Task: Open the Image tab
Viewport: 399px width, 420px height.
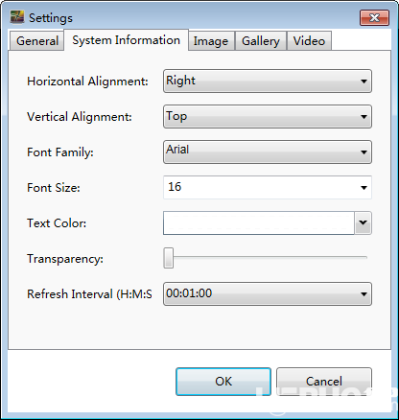Action: click(x=211, y=41)
